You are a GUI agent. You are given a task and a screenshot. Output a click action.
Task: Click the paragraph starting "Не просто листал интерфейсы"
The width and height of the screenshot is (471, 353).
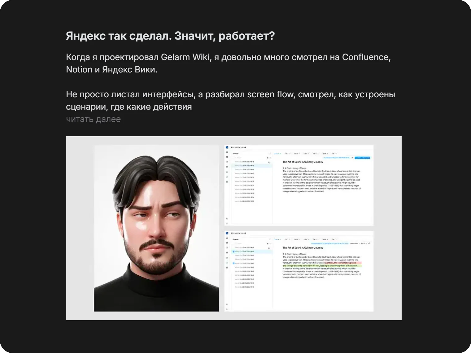pyautogui.click(x=230, y=100)
